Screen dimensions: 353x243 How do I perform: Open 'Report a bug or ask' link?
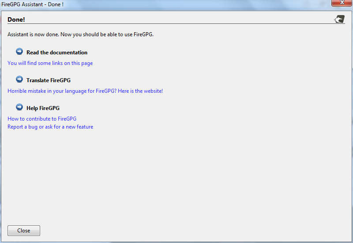click(50, 127)
